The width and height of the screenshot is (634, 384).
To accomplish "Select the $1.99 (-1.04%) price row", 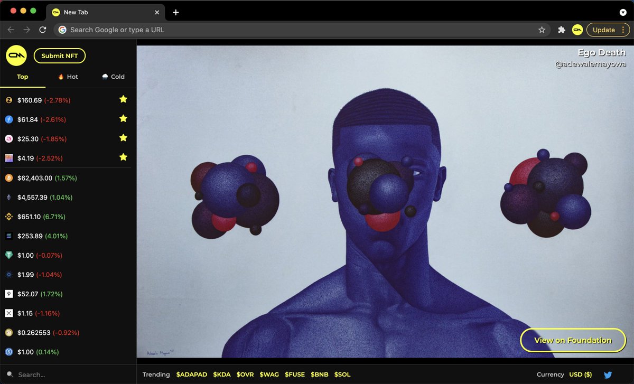I will (x=68, y=275).
